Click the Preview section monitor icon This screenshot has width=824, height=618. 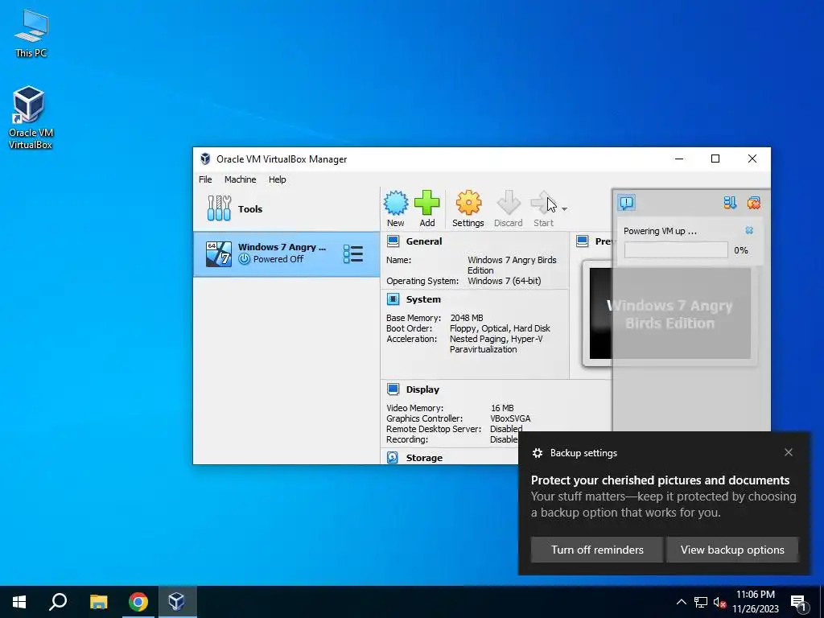582,241
